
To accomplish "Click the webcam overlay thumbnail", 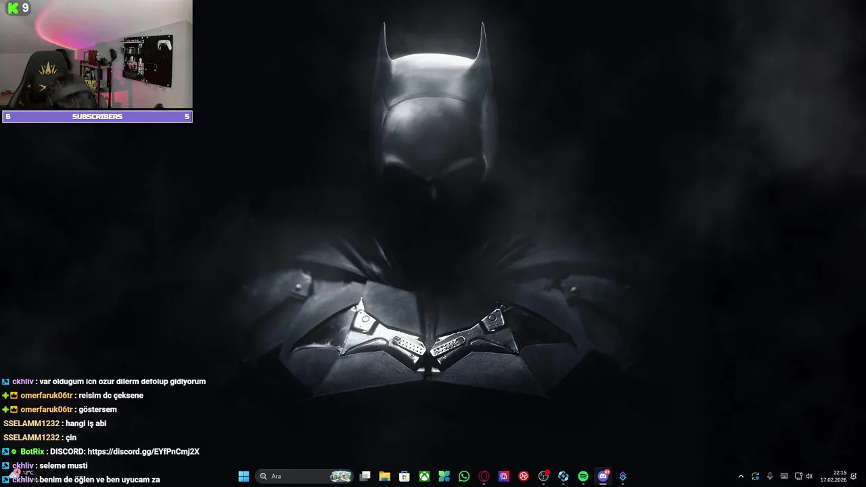I will (x=96, y=54).
